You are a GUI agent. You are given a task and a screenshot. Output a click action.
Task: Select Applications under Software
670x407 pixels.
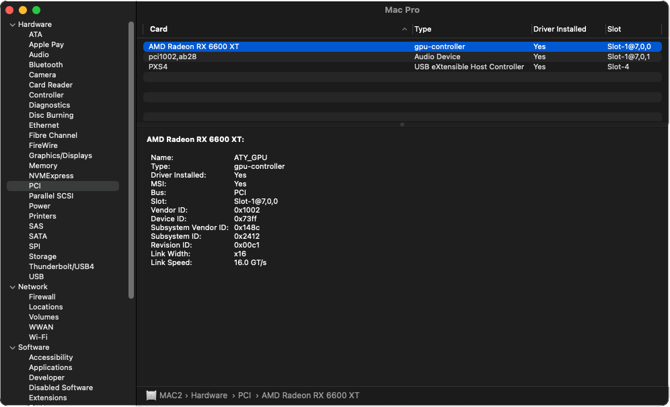point(50,368)
